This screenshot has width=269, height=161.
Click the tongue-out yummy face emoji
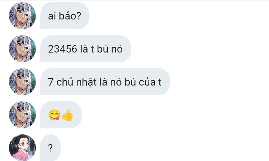[54, 115]
